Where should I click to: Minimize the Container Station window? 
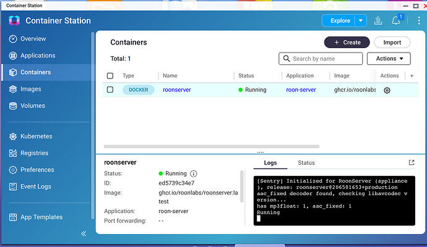pos(405,6)
